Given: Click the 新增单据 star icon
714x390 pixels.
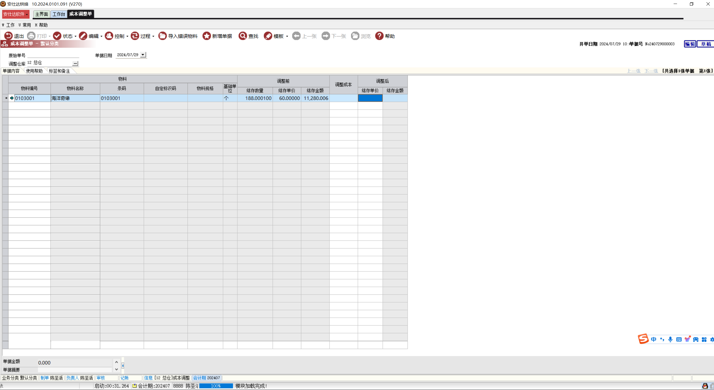Looking at the screenshot, I should 207,36.
